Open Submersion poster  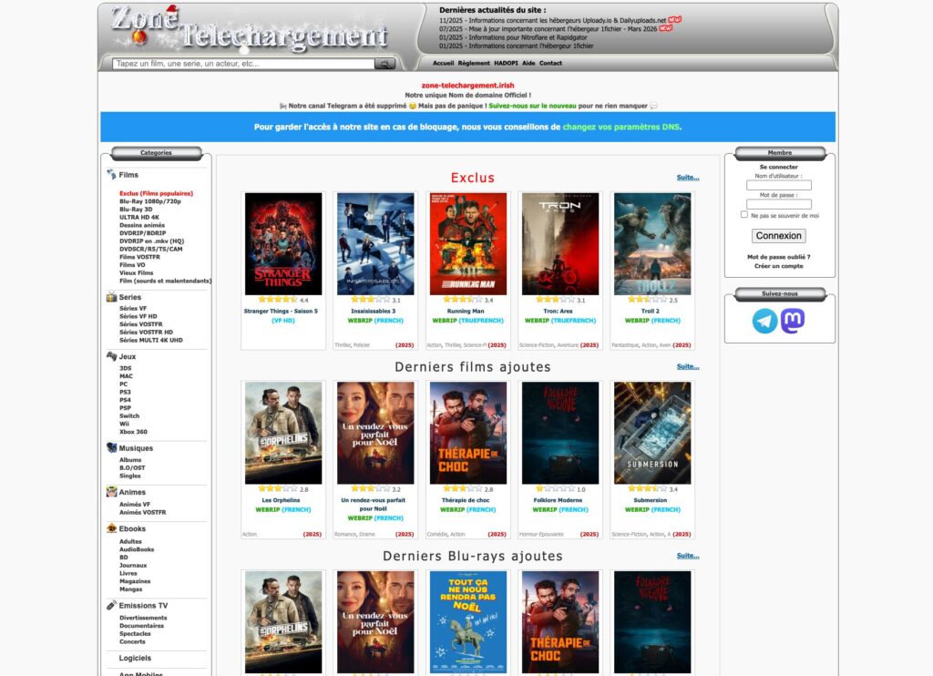(x=652, y=434)
